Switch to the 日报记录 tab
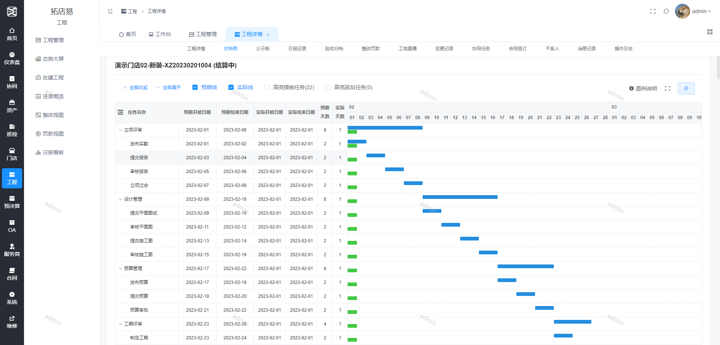720x345 pixels. point(297,49)
